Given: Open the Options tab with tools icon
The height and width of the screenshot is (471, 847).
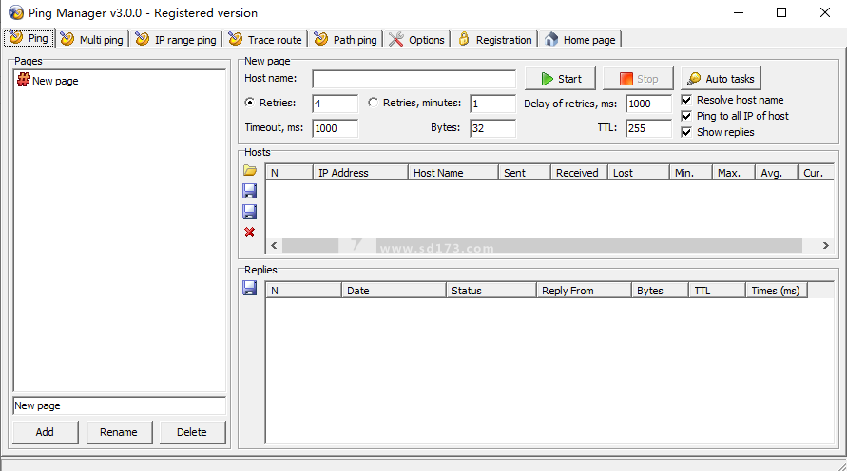Looking at the screenshot, I should pyautogui.click(x=416, y=40).
